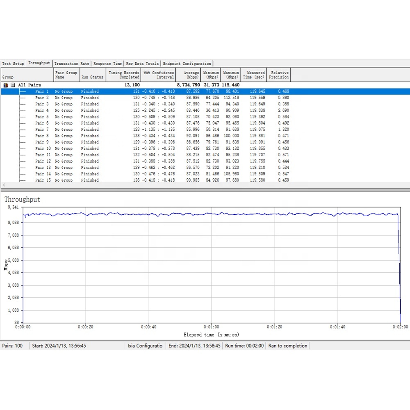Click the All Pairs average 8,734.790

point(188,85)
